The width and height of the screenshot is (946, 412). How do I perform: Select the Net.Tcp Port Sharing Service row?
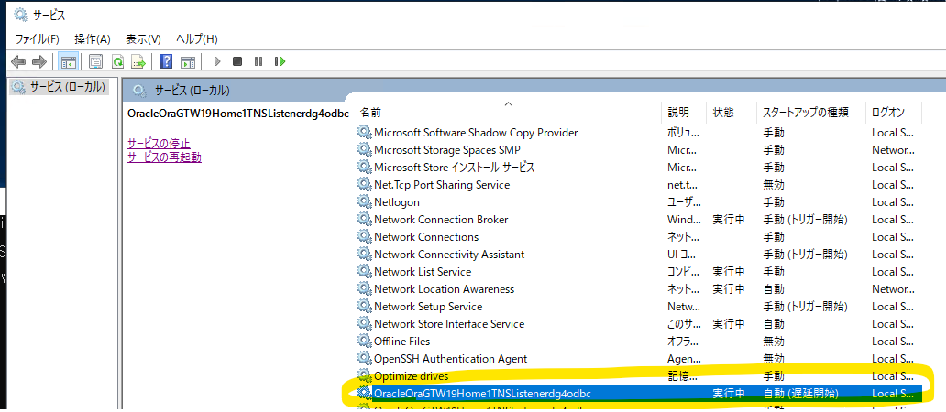442,184
